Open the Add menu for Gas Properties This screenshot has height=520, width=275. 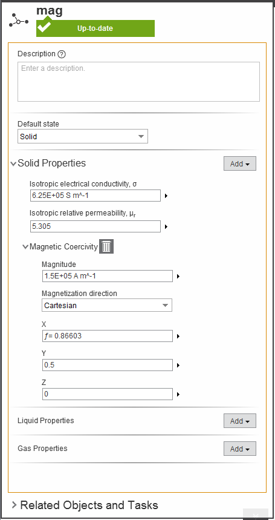tap(240, 449)
